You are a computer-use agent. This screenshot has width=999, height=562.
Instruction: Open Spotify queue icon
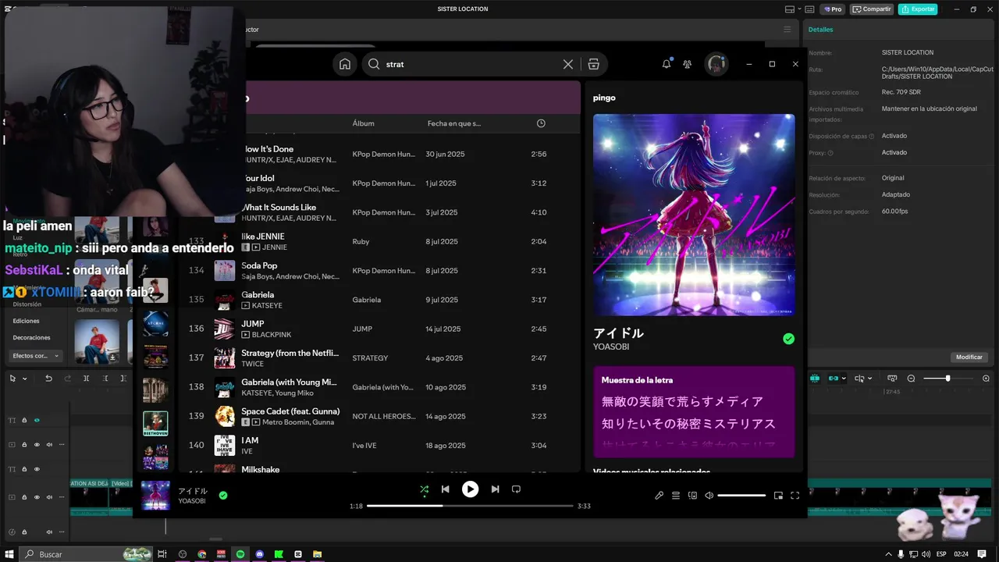[676, 495]
